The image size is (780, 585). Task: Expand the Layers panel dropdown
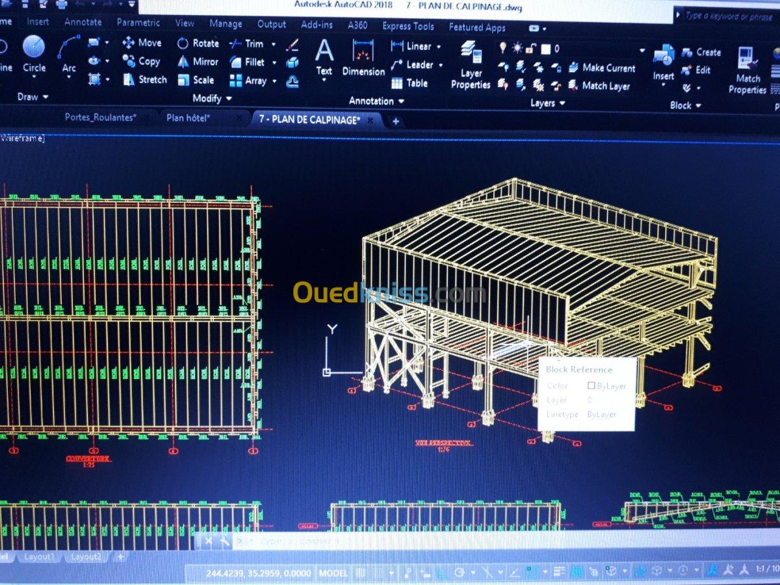tap(547, 103)
